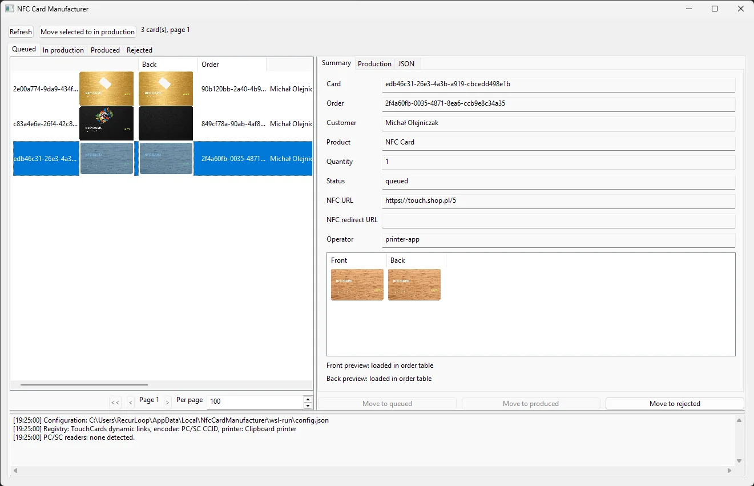Select the gold back thumbnail of card 2e00a774
Viewport: 754px width, 486px height.
[x=166, y=89]
